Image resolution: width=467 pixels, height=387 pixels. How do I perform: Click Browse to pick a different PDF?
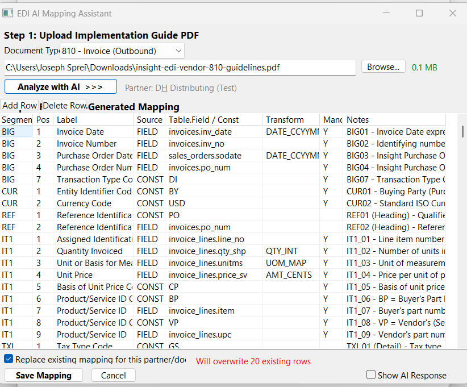[383, 66]
